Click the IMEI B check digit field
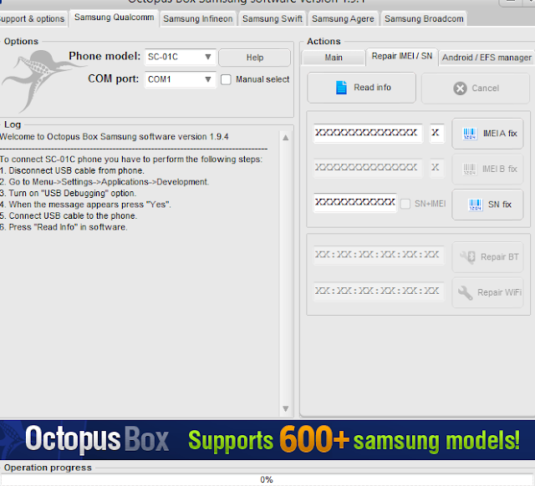Image resolution: width=535 pixels, height=486 pixels. coord(436,168)
